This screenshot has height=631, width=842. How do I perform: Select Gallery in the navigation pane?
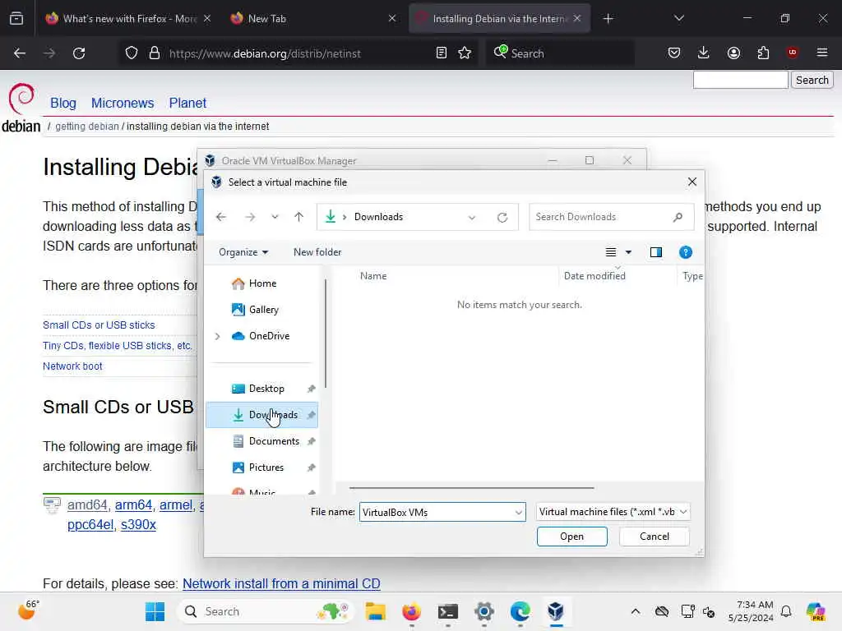coord(264,310)
